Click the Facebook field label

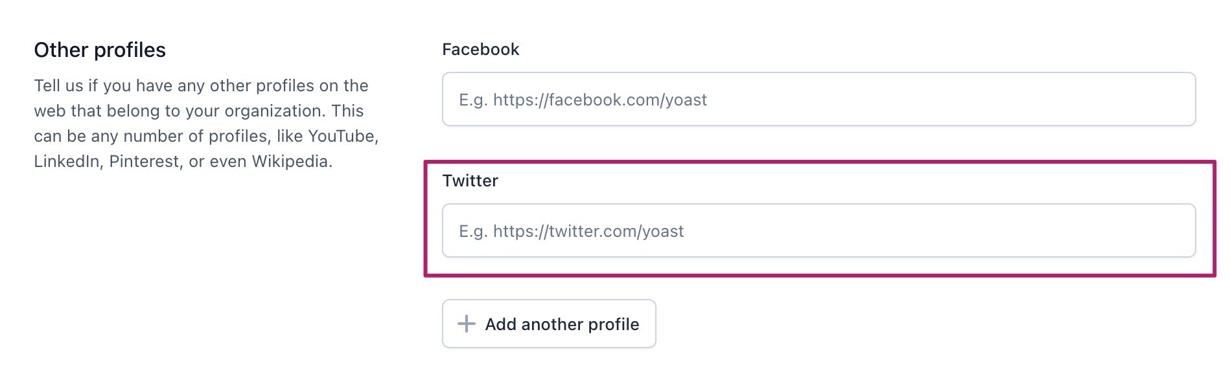click(480, 49)
